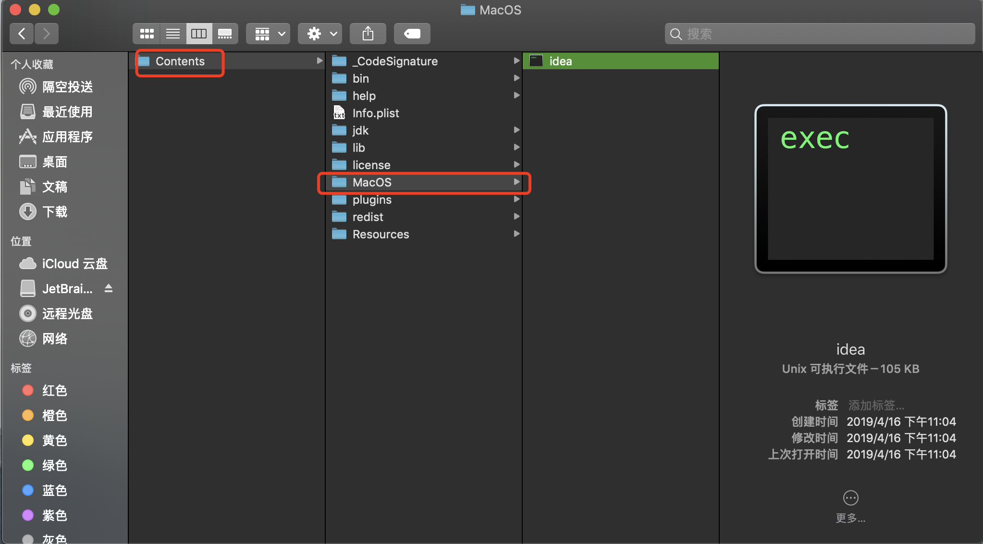This screenshot has width=983, height=544.
Task: Click the folder icon next to Resources
Action: [339, 234]
